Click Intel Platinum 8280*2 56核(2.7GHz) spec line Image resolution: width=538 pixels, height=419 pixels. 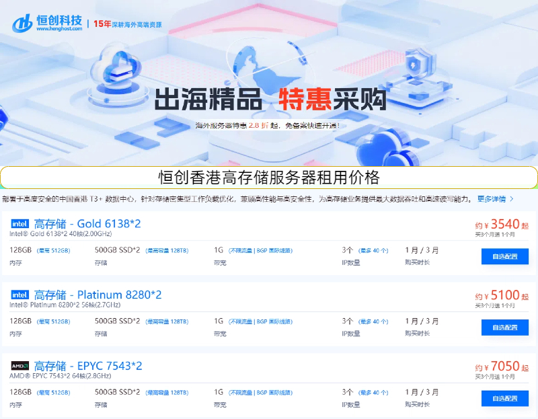[65, 305]
